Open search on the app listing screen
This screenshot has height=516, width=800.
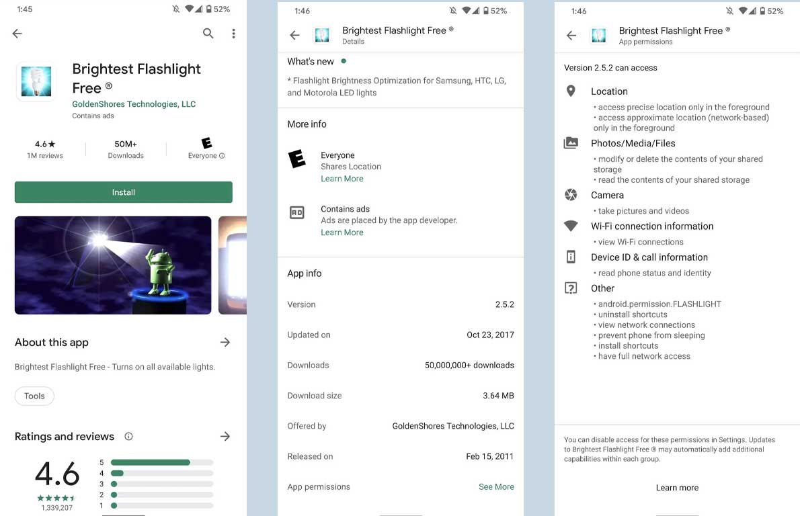[208, 34]
